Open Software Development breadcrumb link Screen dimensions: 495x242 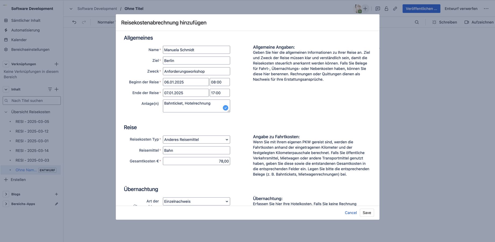click(x=97, y=9)
